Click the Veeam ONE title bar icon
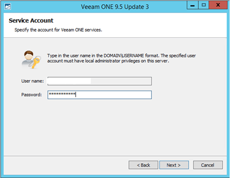 [7, 6]
